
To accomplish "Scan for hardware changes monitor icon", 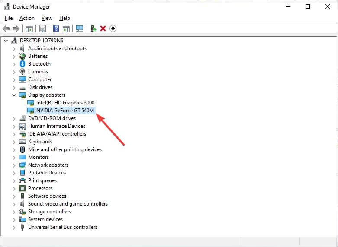I will [x=80, y=28].
